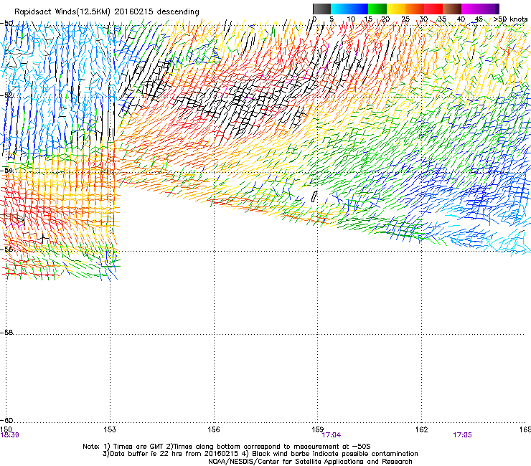The width and height of the screenshot is (531, 466).
Task: Click the 165 longitude label
Action: click(525, 429)
